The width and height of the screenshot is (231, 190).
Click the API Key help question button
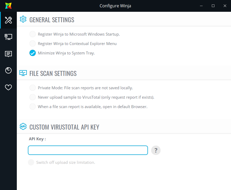pos(156,150)
